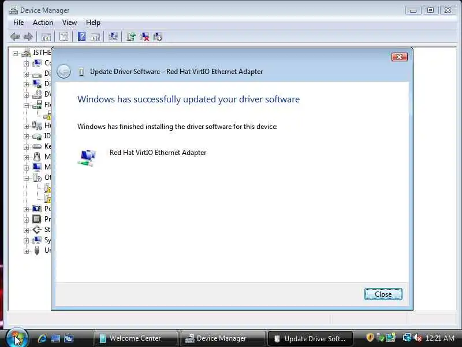This screenshot has height=347, width=462.
Task: Launch Internet Explorer from Quick Launch
Action: coord(42,338)
